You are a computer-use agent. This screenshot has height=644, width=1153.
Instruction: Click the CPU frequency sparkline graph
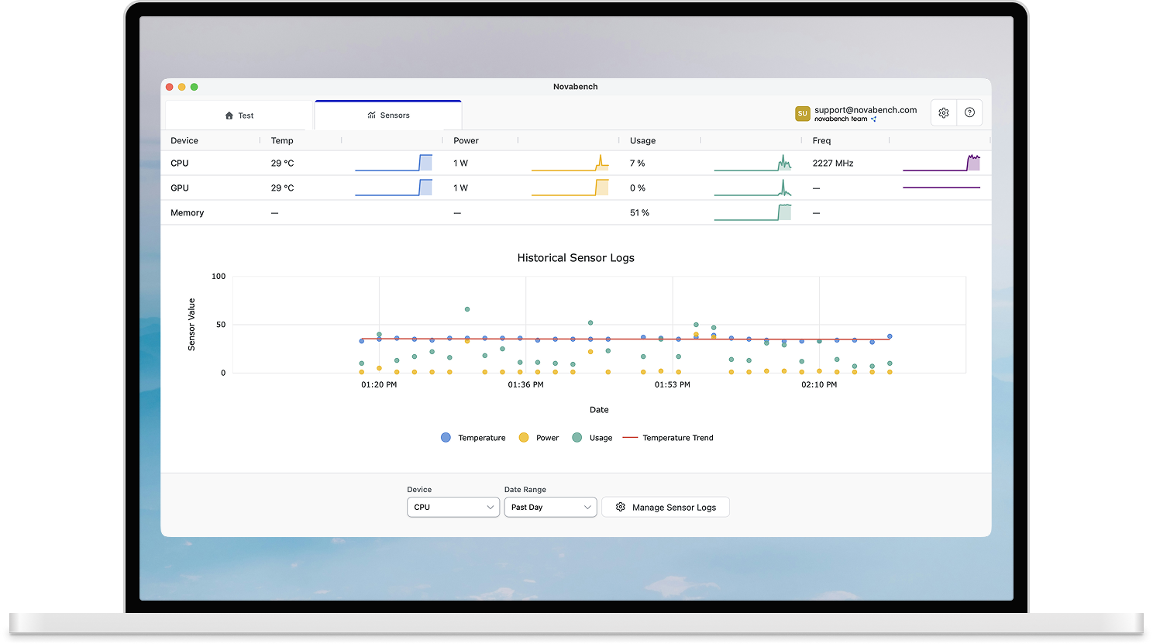941,163
